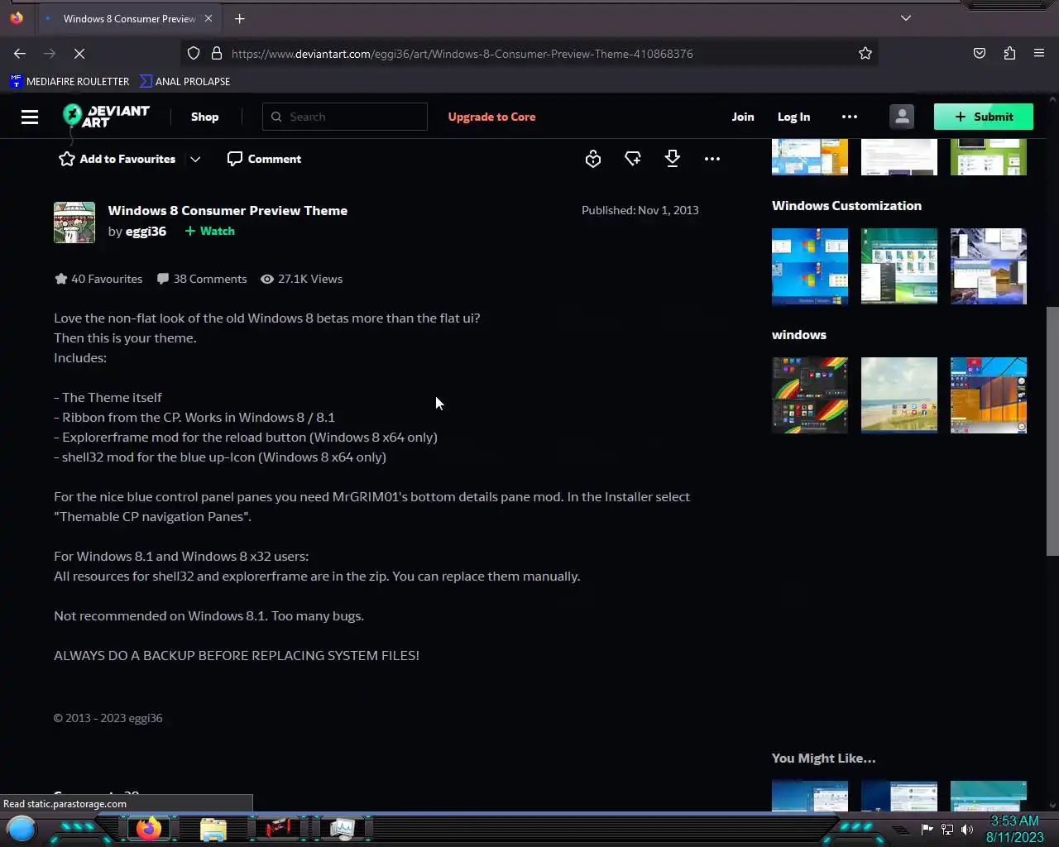Open third Windows Customization thumbnail
Screen dimensions: 1059x847
(x=989, y=266)
